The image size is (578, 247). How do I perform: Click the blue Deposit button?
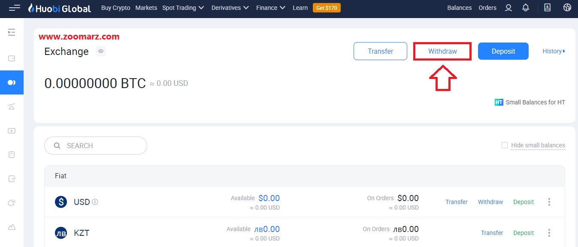click(503, 51)
